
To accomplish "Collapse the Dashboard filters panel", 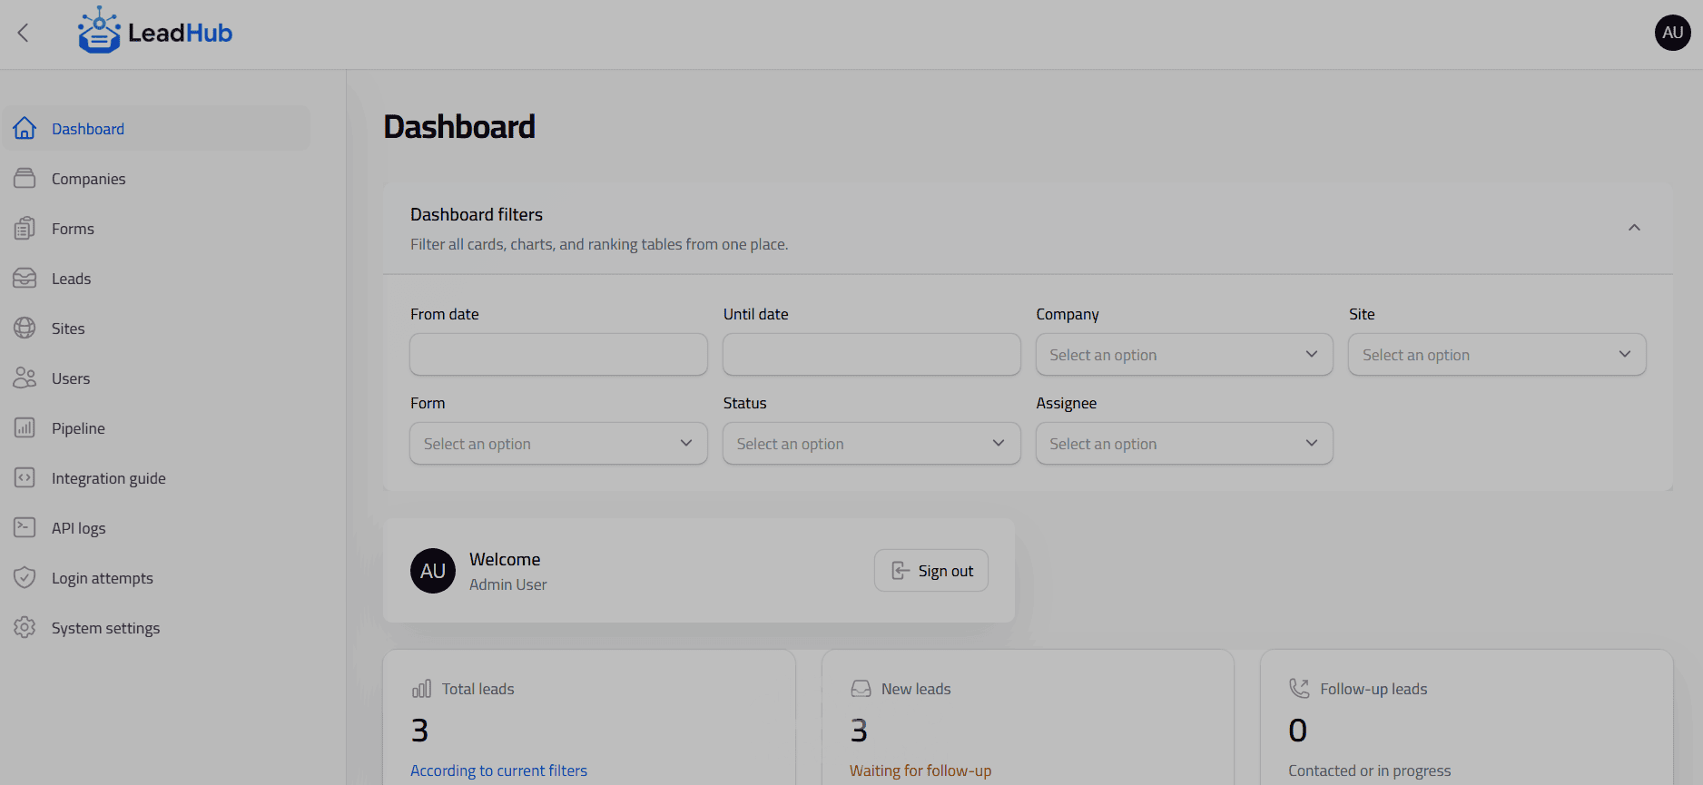I will (1634, 228).
